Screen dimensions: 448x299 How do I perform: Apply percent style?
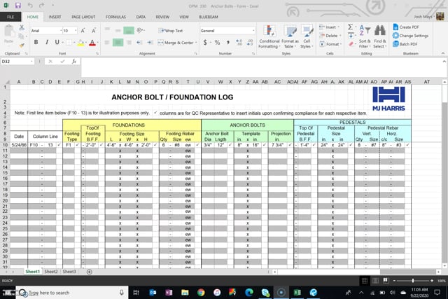coord(218,43)
